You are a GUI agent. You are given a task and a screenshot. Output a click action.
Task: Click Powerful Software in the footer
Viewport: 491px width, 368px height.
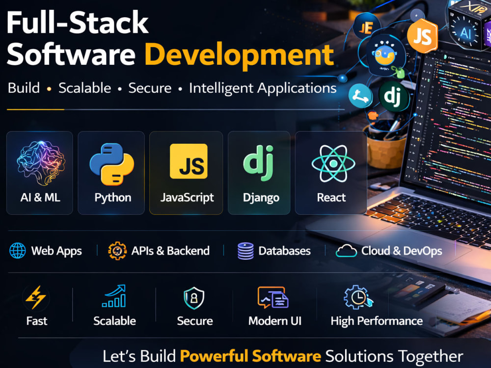(x=250, y=356)
